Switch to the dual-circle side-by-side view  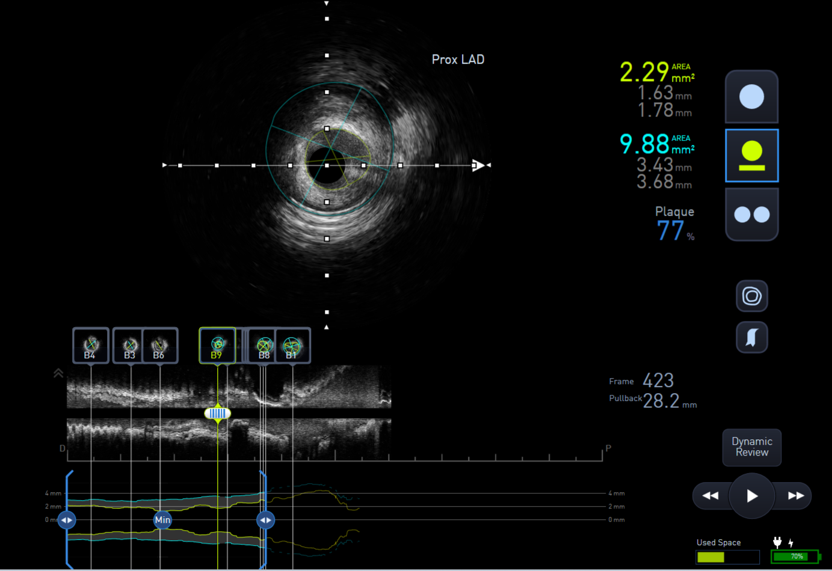click(751, 215)
